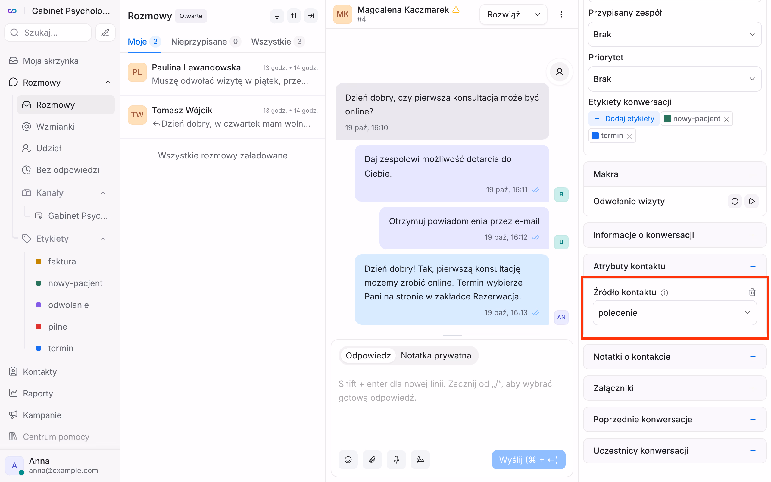Screen dimensions: 771x482
Task: Click the compose new conversation pencil icon
Action: 105,33
